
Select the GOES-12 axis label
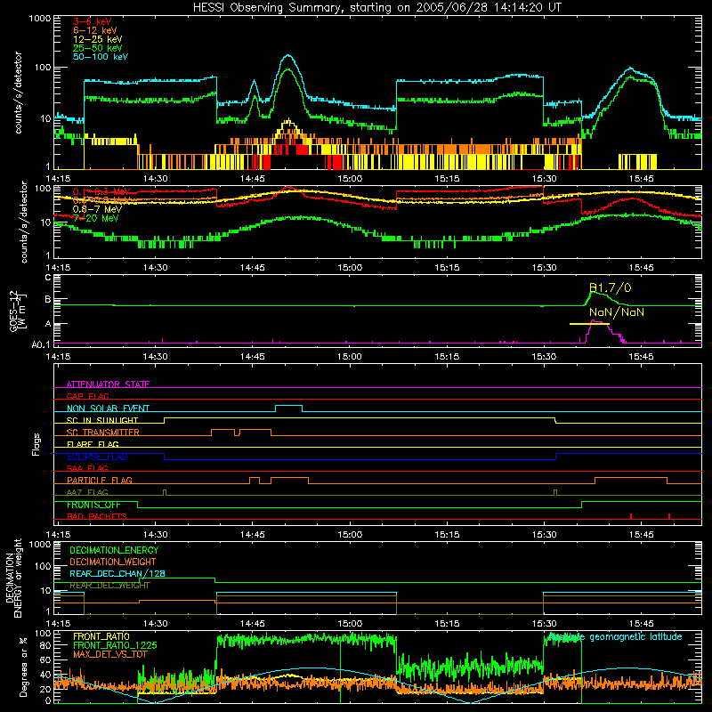(x=17, y=311)
